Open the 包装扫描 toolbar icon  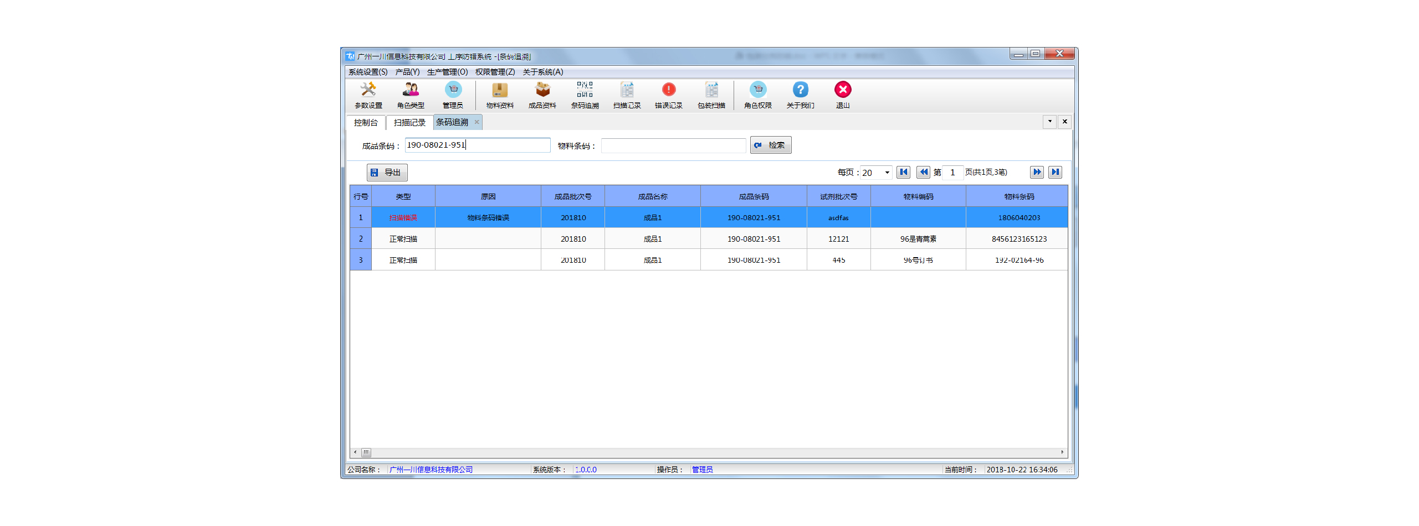click(711, 95)
